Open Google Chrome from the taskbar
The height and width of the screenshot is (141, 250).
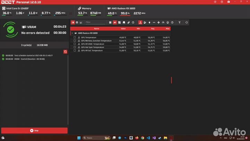coord(143,138)
